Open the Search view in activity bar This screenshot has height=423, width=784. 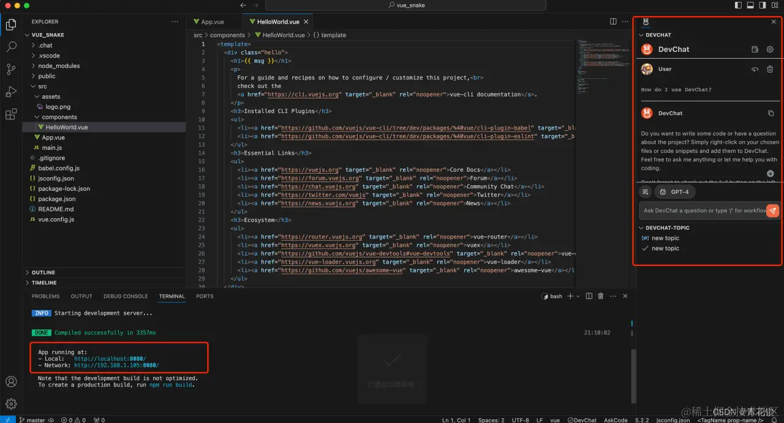coord(11,46)
